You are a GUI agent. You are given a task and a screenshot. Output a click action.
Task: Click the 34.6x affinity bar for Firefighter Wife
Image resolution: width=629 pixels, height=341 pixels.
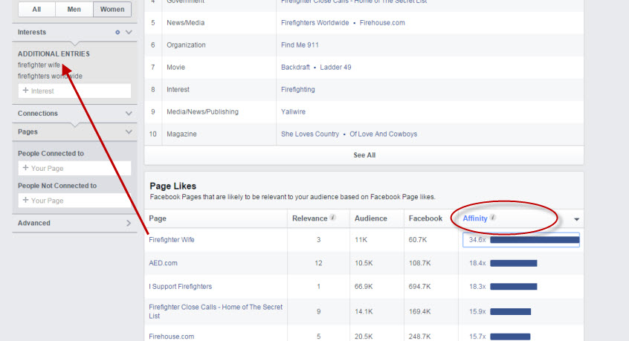(x=535, y=240)
